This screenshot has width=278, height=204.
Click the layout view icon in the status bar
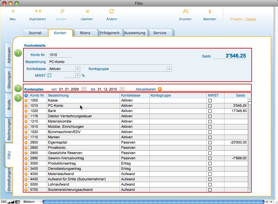pyautogui.click(x=17, y=202)
